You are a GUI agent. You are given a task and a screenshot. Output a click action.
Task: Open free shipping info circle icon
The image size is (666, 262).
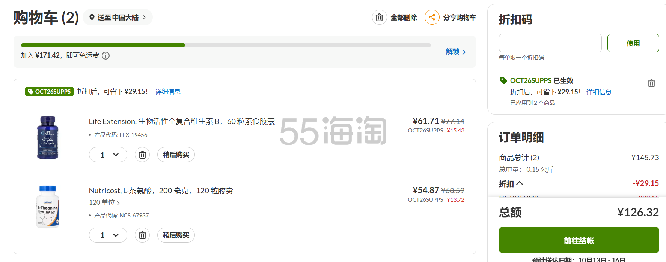tap(106, 56)
